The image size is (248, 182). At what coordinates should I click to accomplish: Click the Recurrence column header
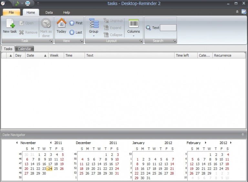[x=229, y=56]
